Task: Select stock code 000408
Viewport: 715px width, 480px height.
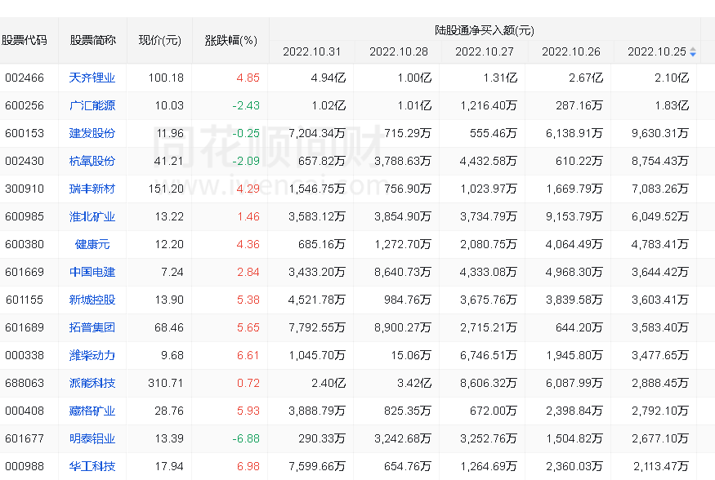Action: [x=25, y=411]
